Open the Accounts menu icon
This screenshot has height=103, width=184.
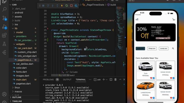4,94
